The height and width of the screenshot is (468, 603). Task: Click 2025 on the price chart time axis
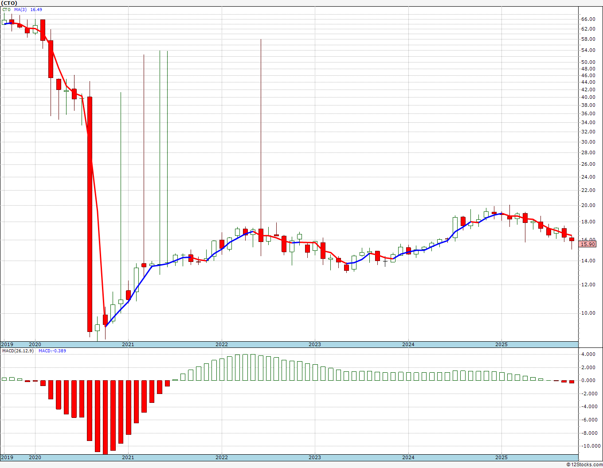(501, 344)
